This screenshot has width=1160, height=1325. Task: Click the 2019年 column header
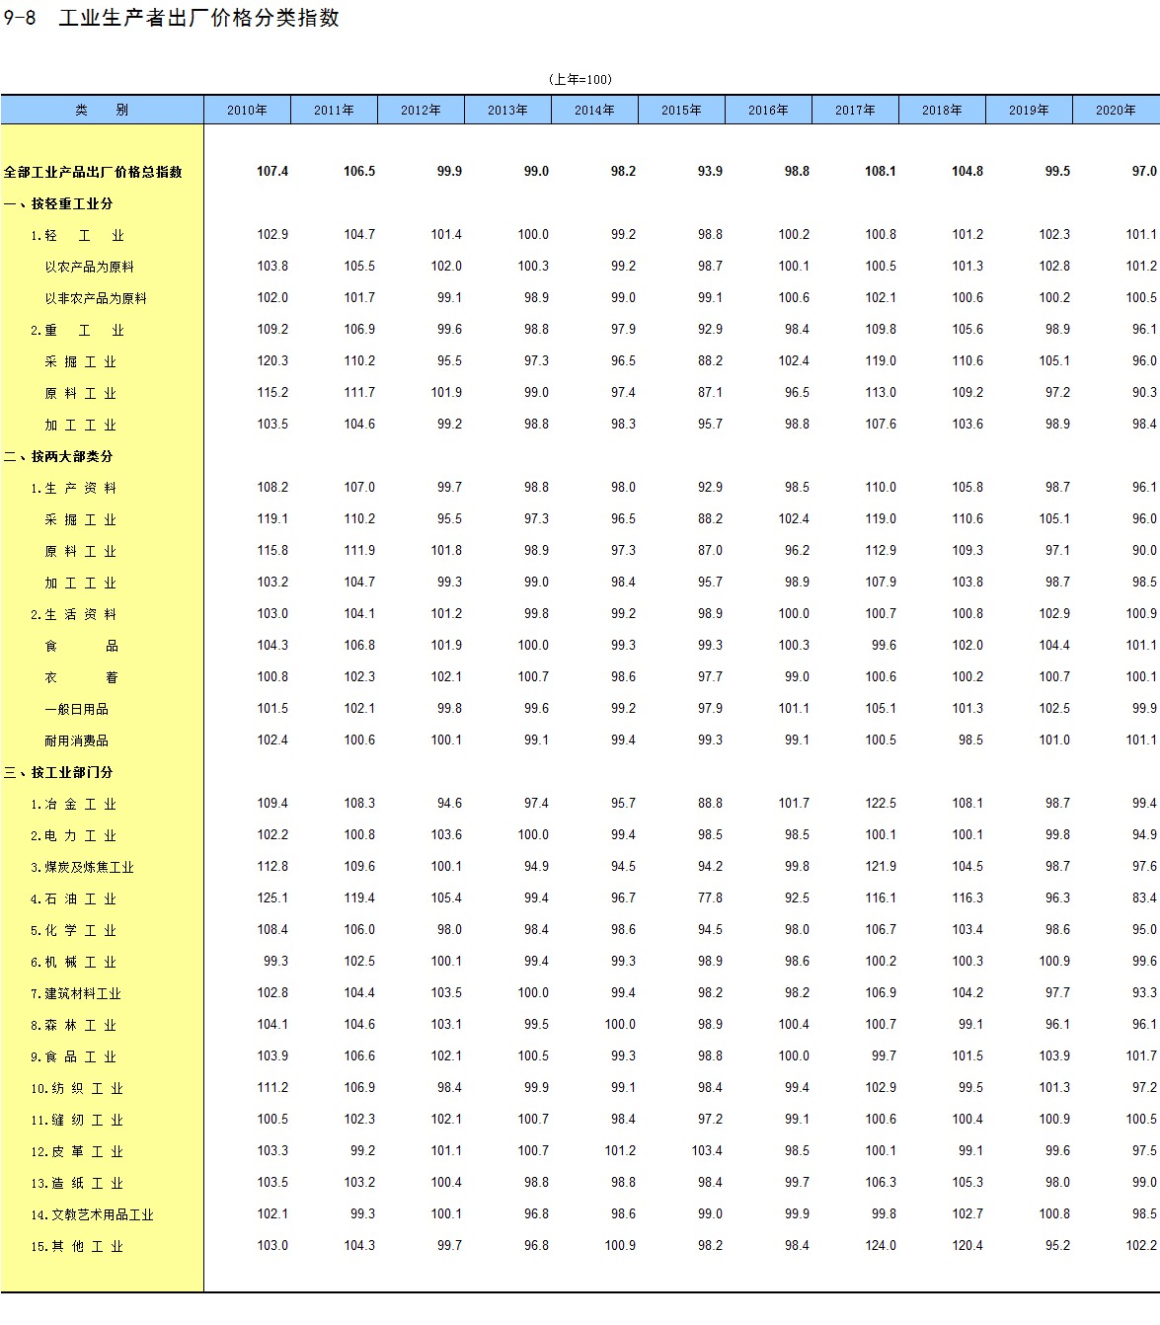[1029, 110]
